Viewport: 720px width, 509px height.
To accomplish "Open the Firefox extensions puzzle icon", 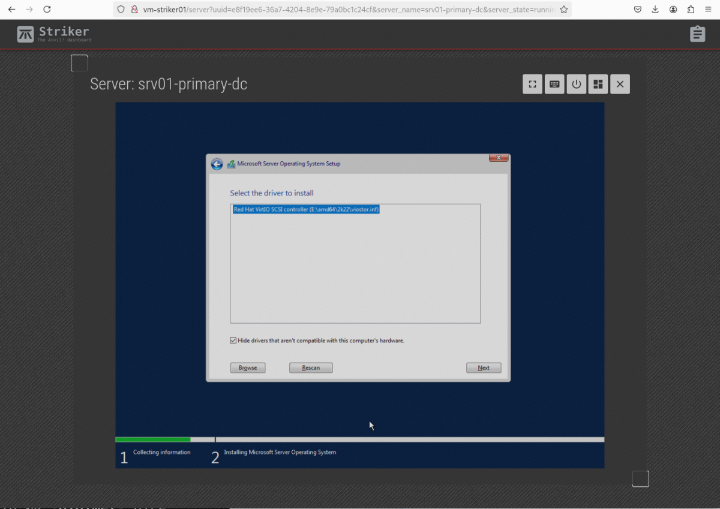I will tap(691, 10).
